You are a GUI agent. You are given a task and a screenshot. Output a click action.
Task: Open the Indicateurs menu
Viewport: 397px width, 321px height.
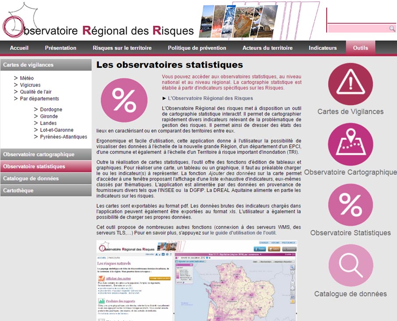point(322,48)
